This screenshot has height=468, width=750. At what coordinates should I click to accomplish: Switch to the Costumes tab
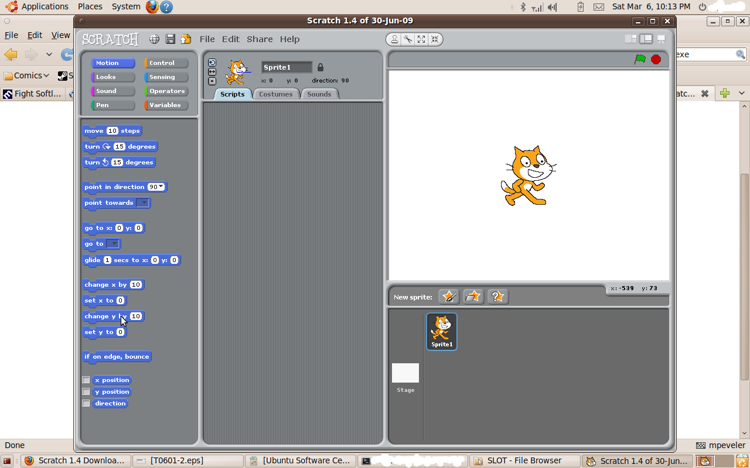coord(275,94)
